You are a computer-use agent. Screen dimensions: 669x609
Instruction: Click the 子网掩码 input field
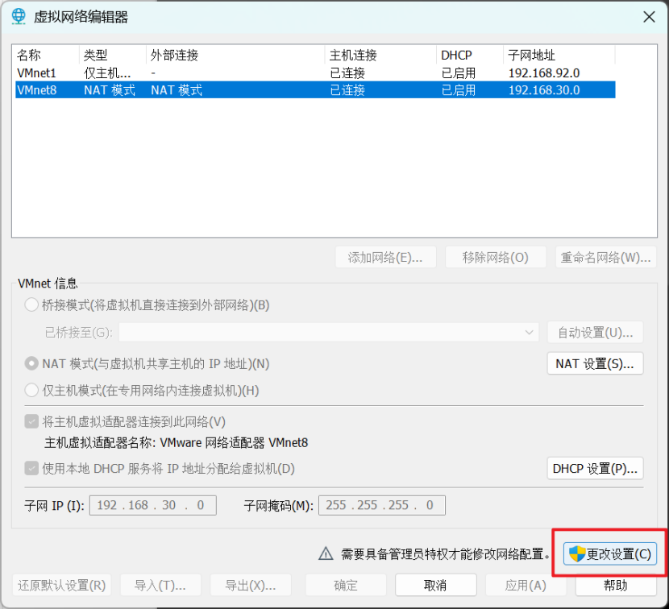point(382,505)
